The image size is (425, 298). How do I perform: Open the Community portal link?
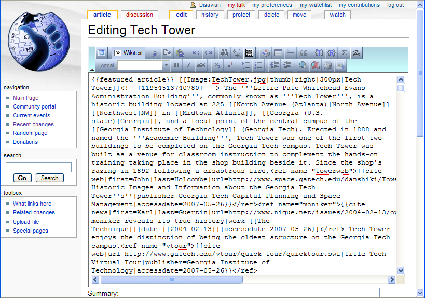[x=34, y=106]
